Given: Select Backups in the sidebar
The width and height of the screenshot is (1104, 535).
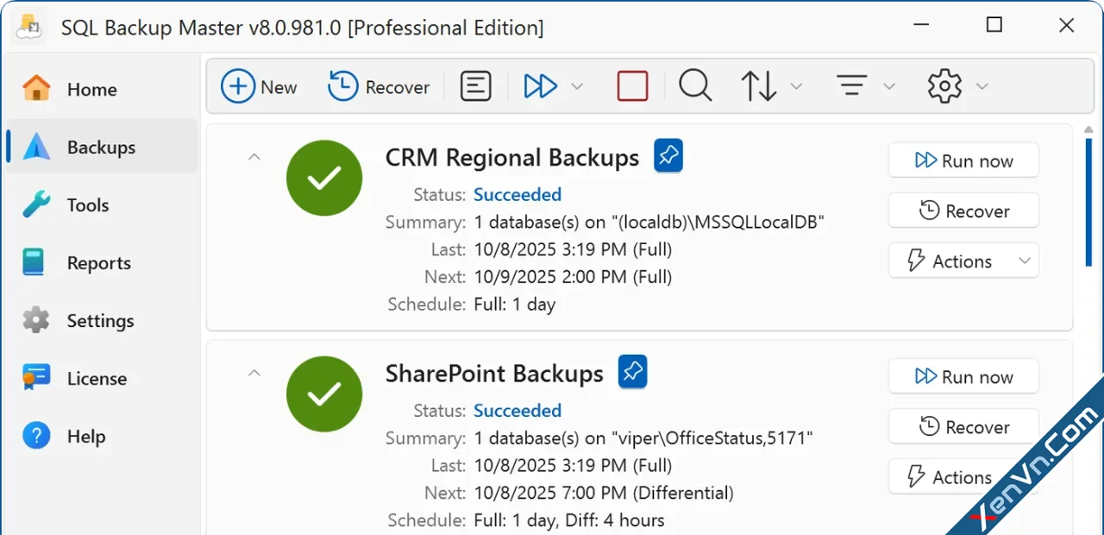Looking at the screenshot, I should pyautogui.click(x=101, y=147).
